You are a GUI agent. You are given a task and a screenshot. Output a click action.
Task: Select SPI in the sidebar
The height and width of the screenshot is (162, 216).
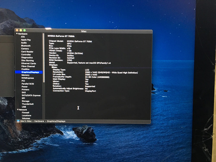[x=23, y=98]
